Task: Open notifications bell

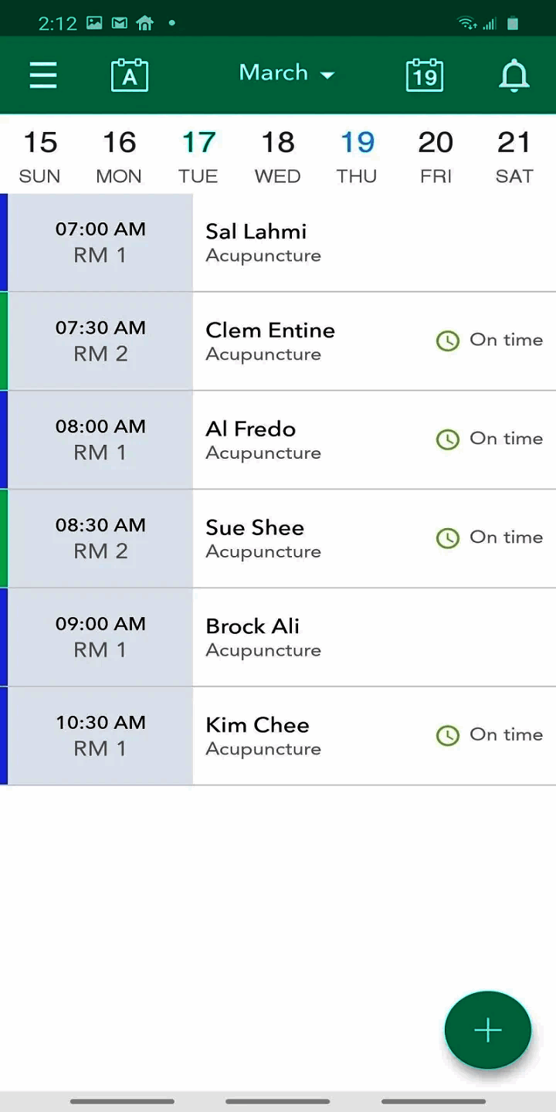Action: (514, 75)
